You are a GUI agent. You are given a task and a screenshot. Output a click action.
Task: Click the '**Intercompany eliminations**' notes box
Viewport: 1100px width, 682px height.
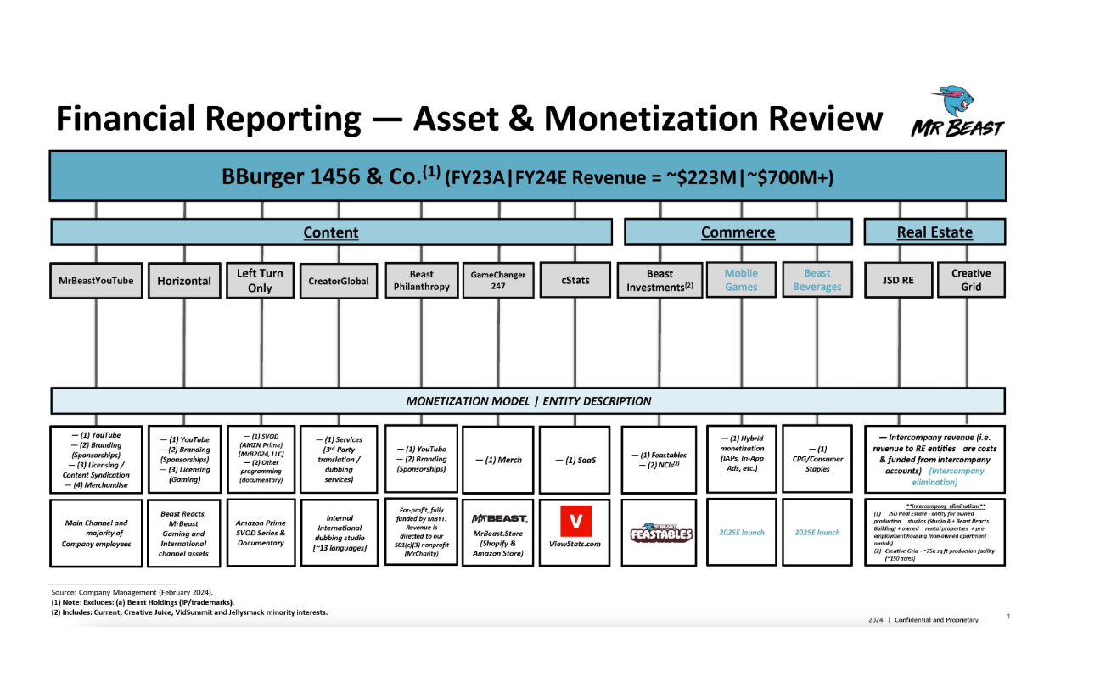934,533
